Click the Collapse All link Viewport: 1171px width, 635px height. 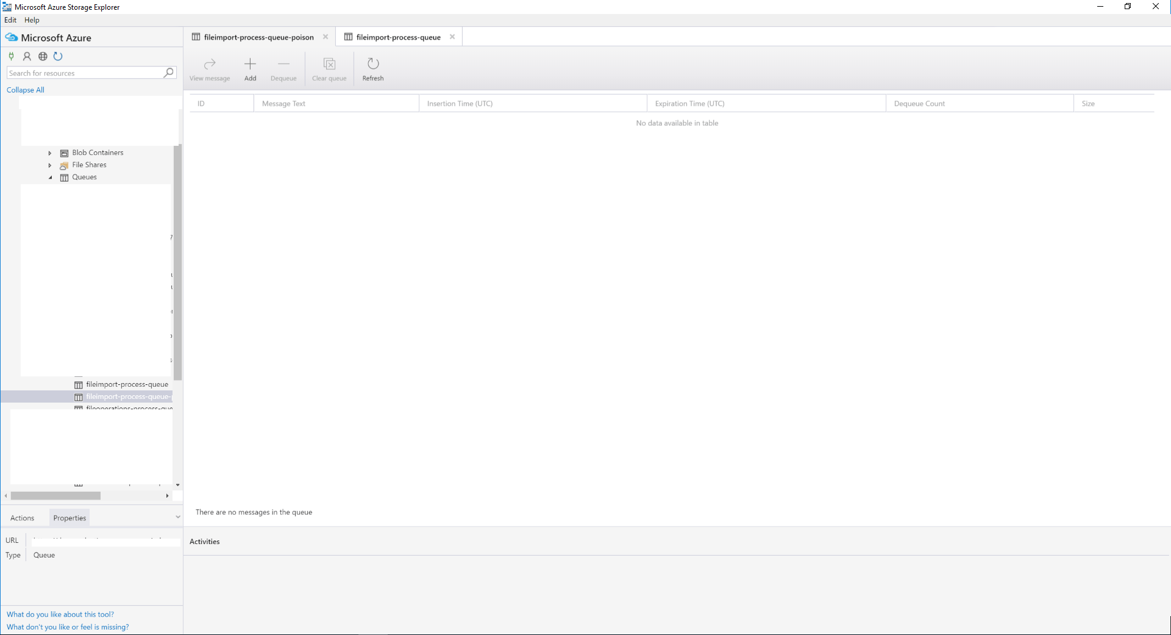(25, 90)
